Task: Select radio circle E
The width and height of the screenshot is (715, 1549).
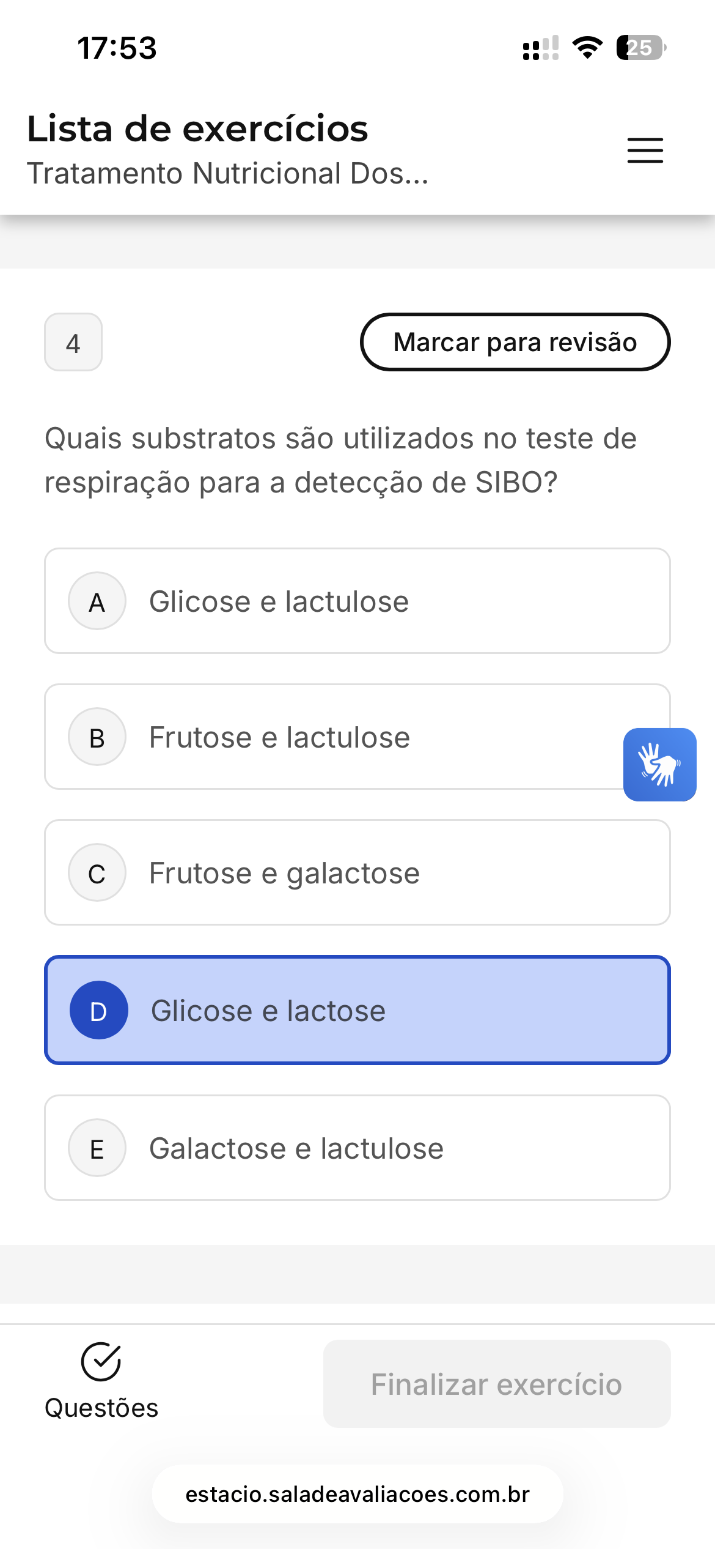Action: coord(97,1148)
